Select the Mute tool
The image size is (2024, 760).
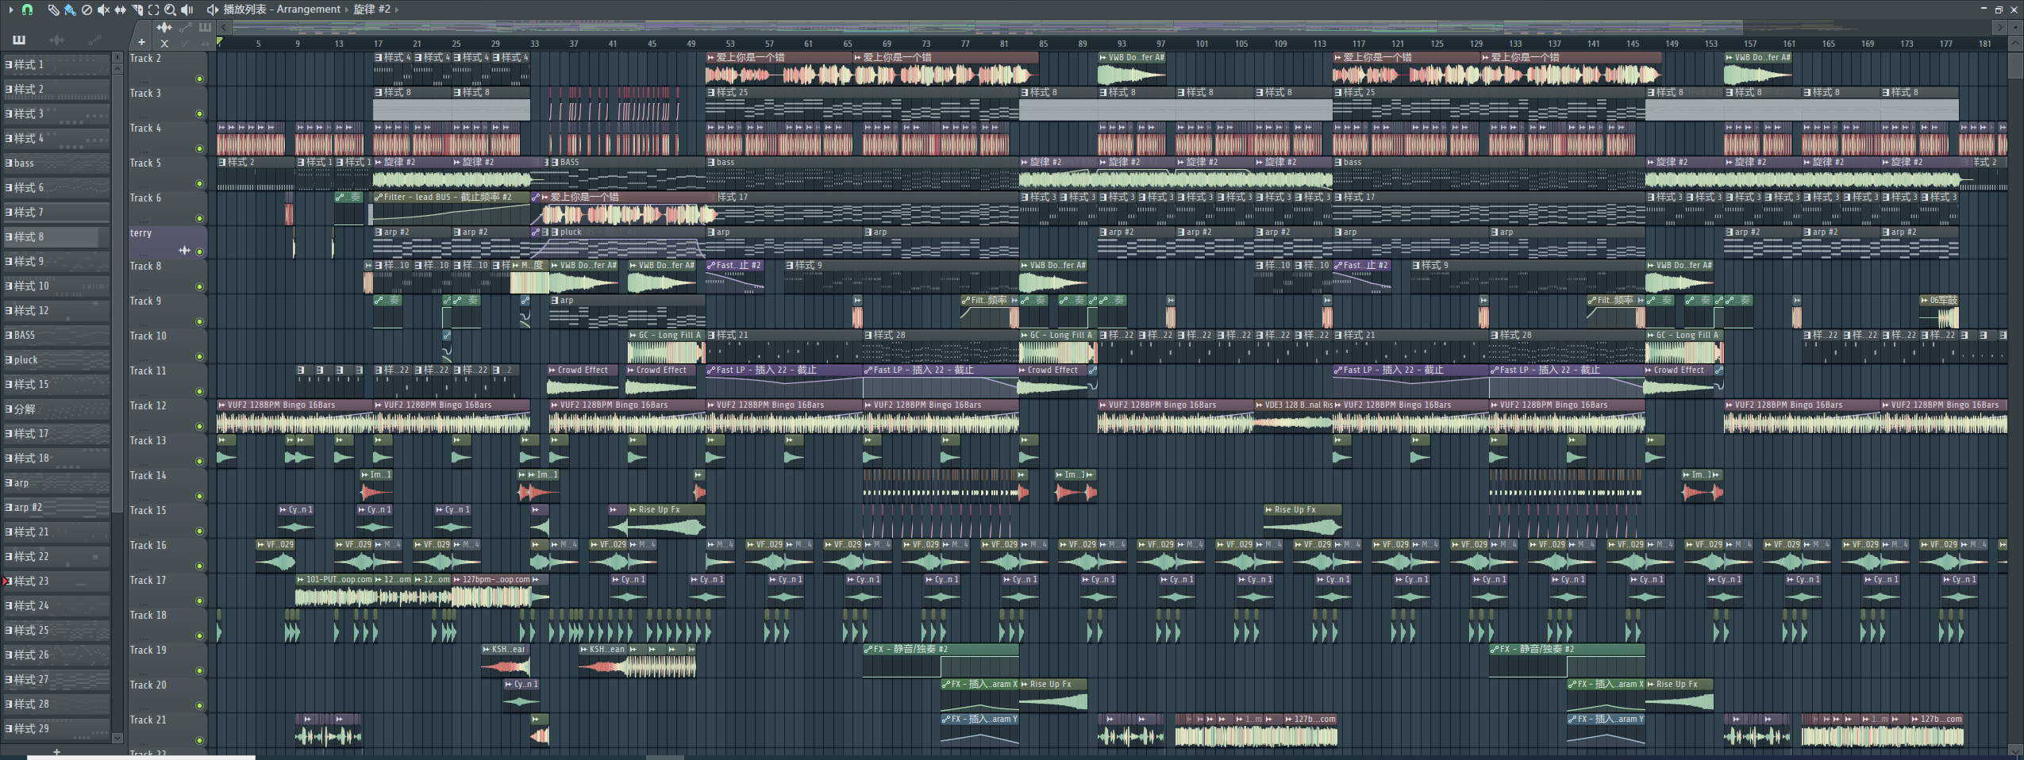[103, 10]
